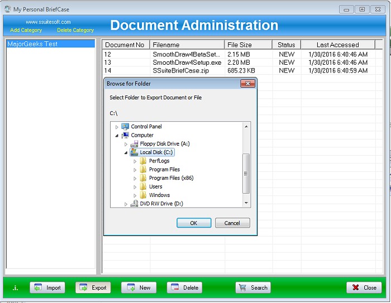Click the 1/30/2016 6:40:59 AM timestamp

[x=338, y=70]
